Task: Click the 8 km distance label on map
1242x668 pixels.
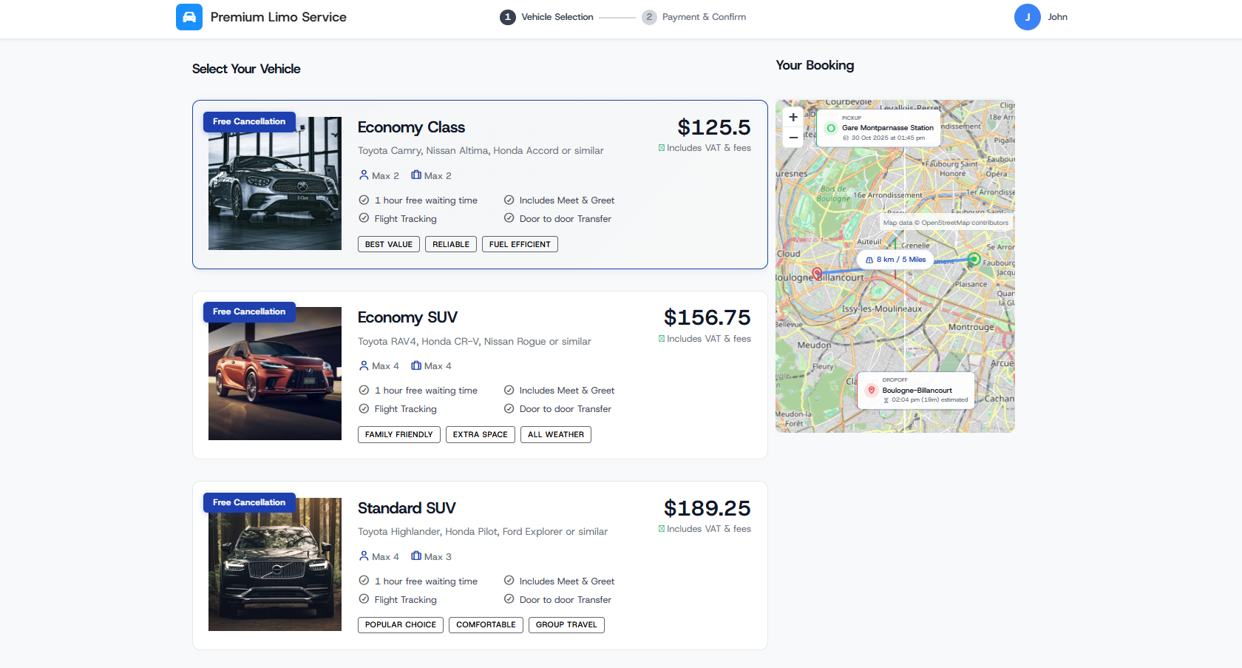Action: coord(895,260)
